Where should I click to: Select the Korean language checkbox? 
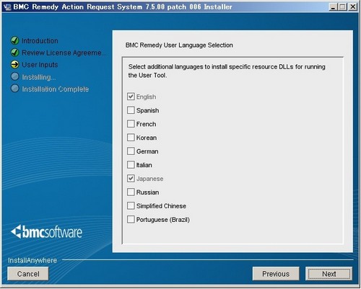pyautogui.click(x=131, y=138)
